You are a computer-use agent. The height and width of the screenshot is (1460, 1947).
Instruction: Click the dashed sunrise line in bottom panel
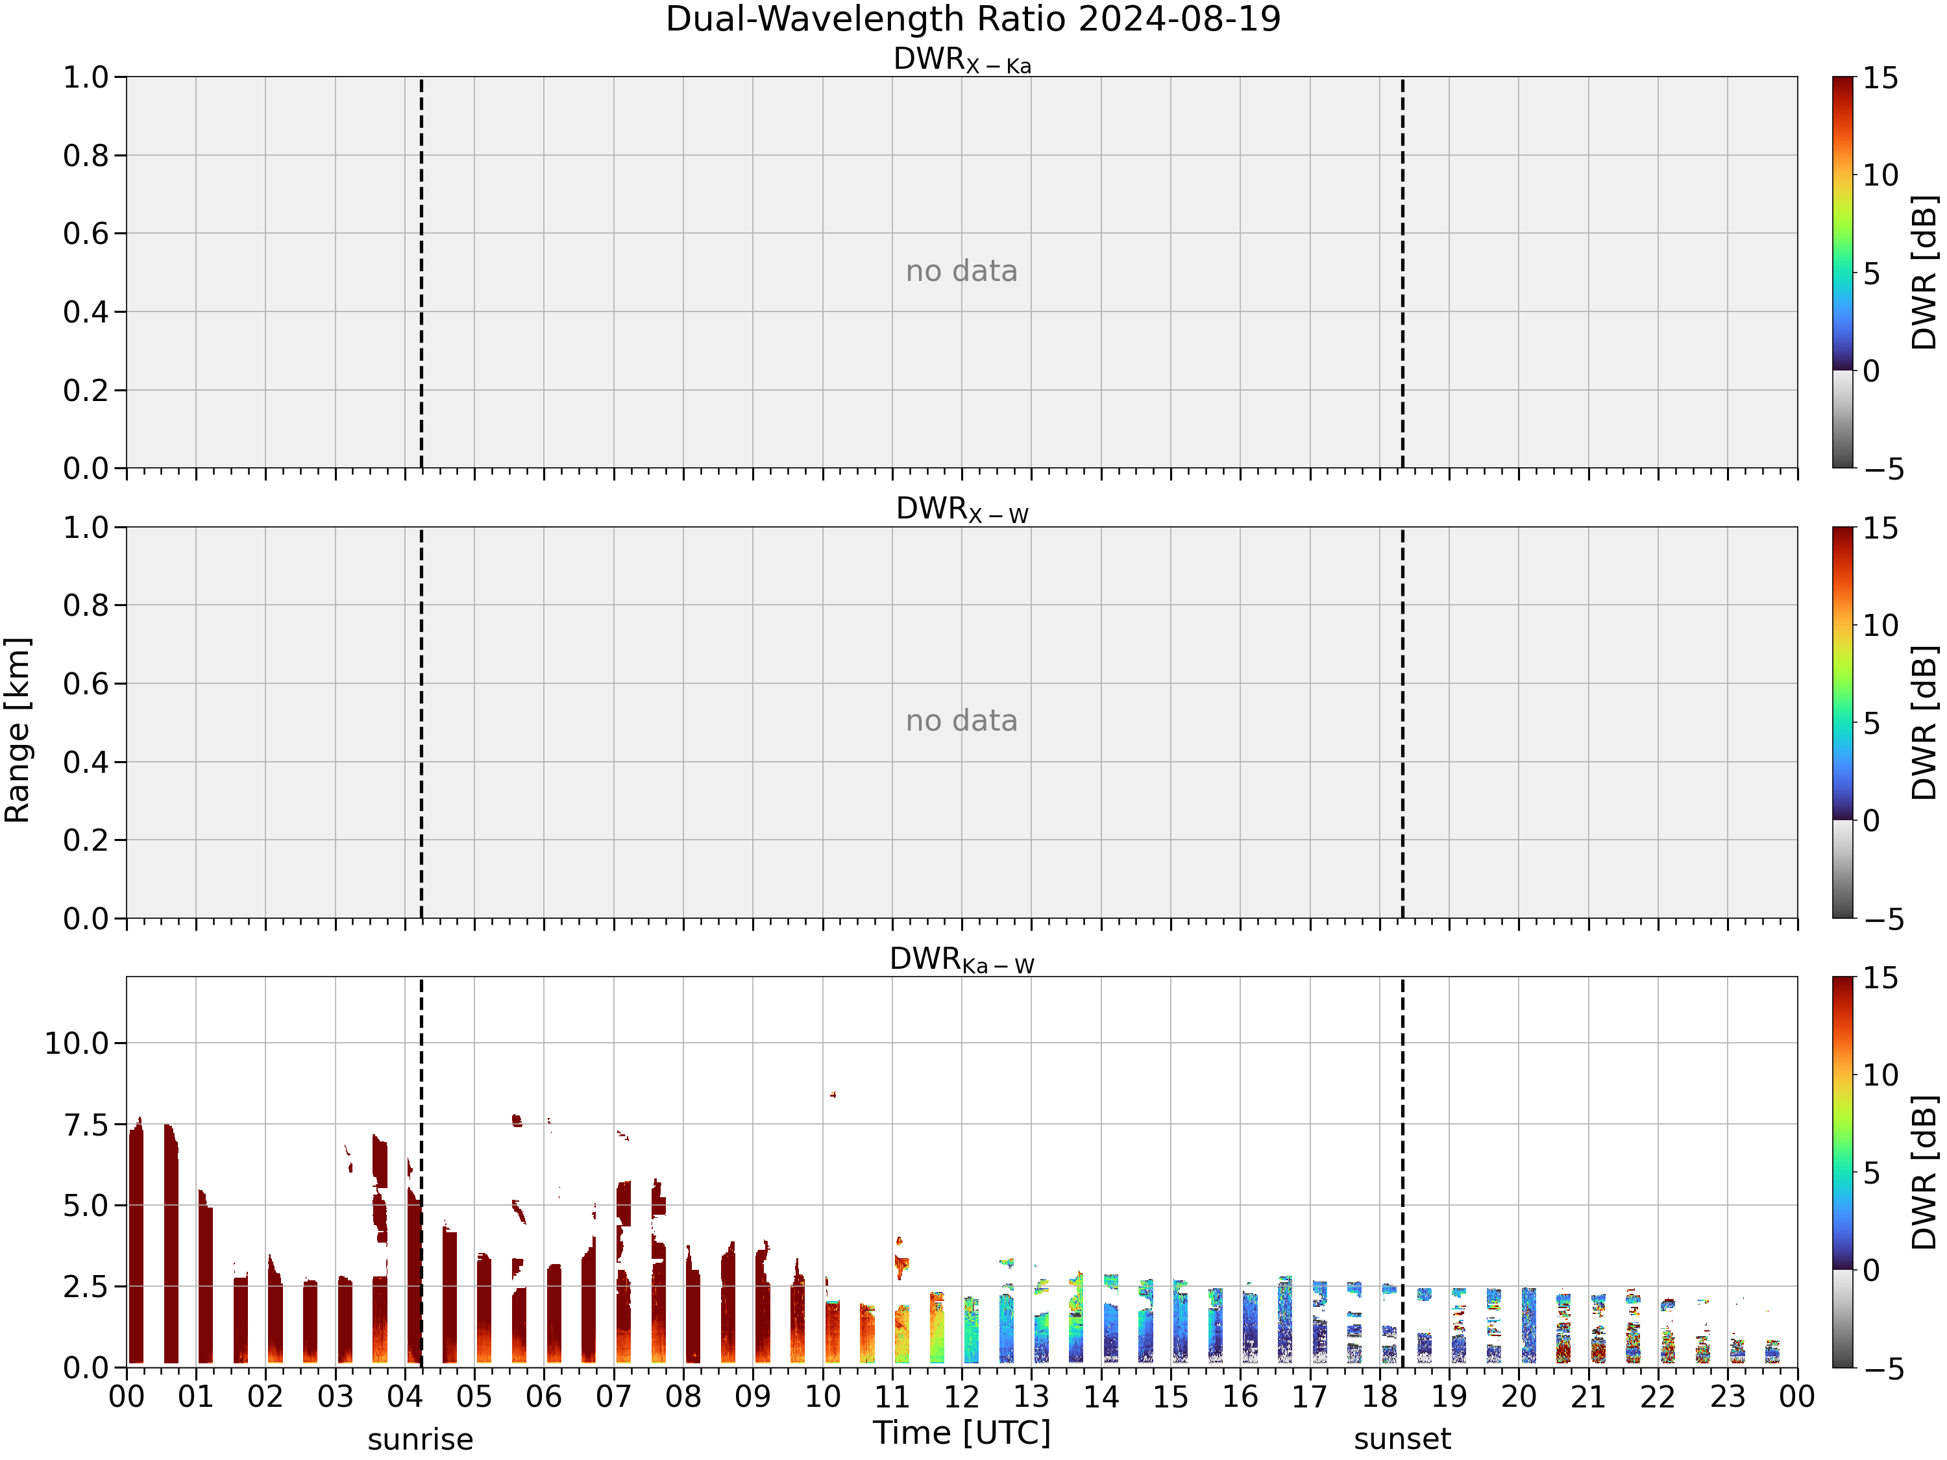pos(421,1173)
